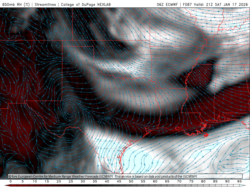
Task: Click the "F087" forecast hour text
Action: pyautogui.click(x=187, y=4)
